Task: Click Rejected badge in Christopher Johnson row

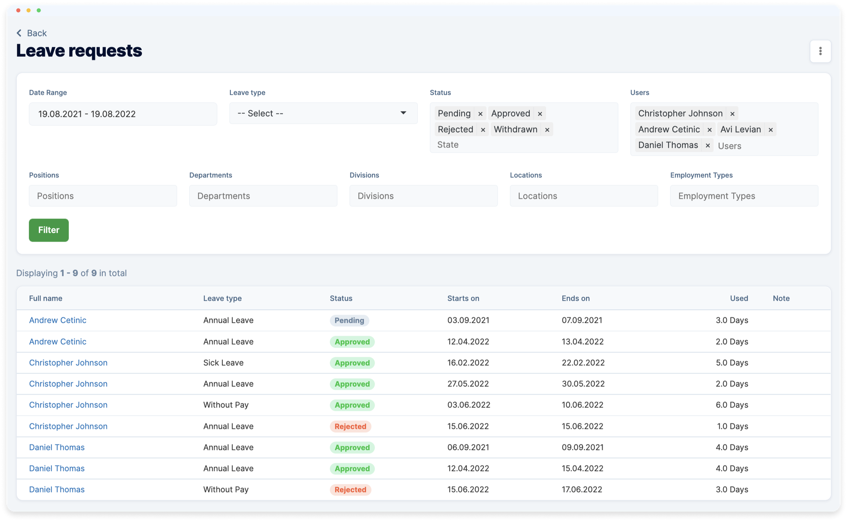Action: [x=350, y=426]
